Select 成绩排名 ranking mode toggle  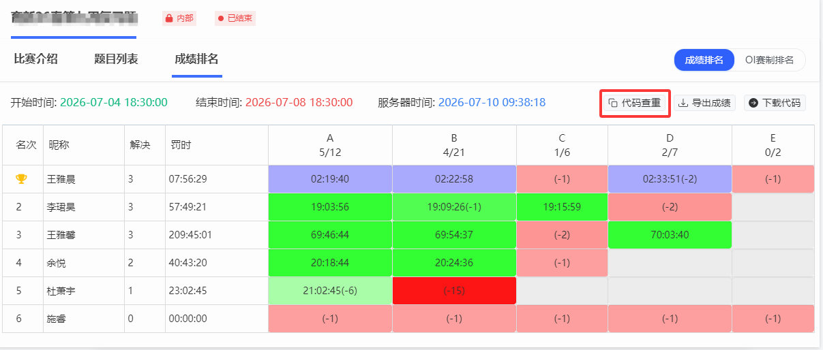[704, 60]
